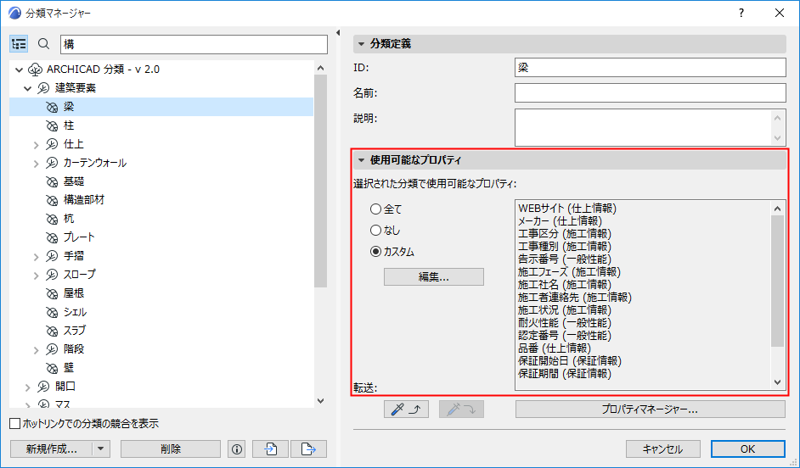Select 保証期間 (保証情報) in list
This screenshot has width=800, height=468.
coord(565,374)
